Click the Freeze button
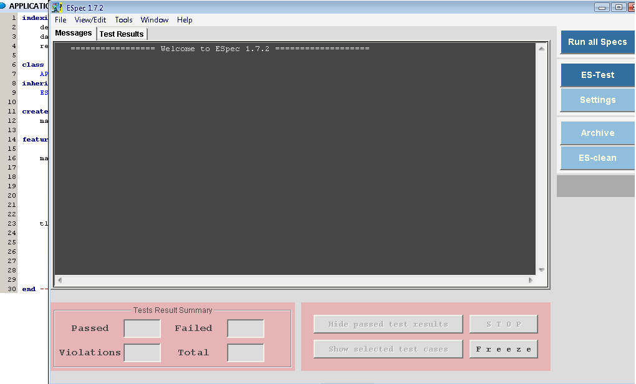The height and width of the screenshot is (384, 636). click(x=504, y=349)
